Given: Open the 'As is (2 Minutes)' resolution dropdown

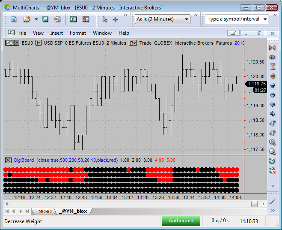Looking at the screenshot, I should (x=163, y=19).
